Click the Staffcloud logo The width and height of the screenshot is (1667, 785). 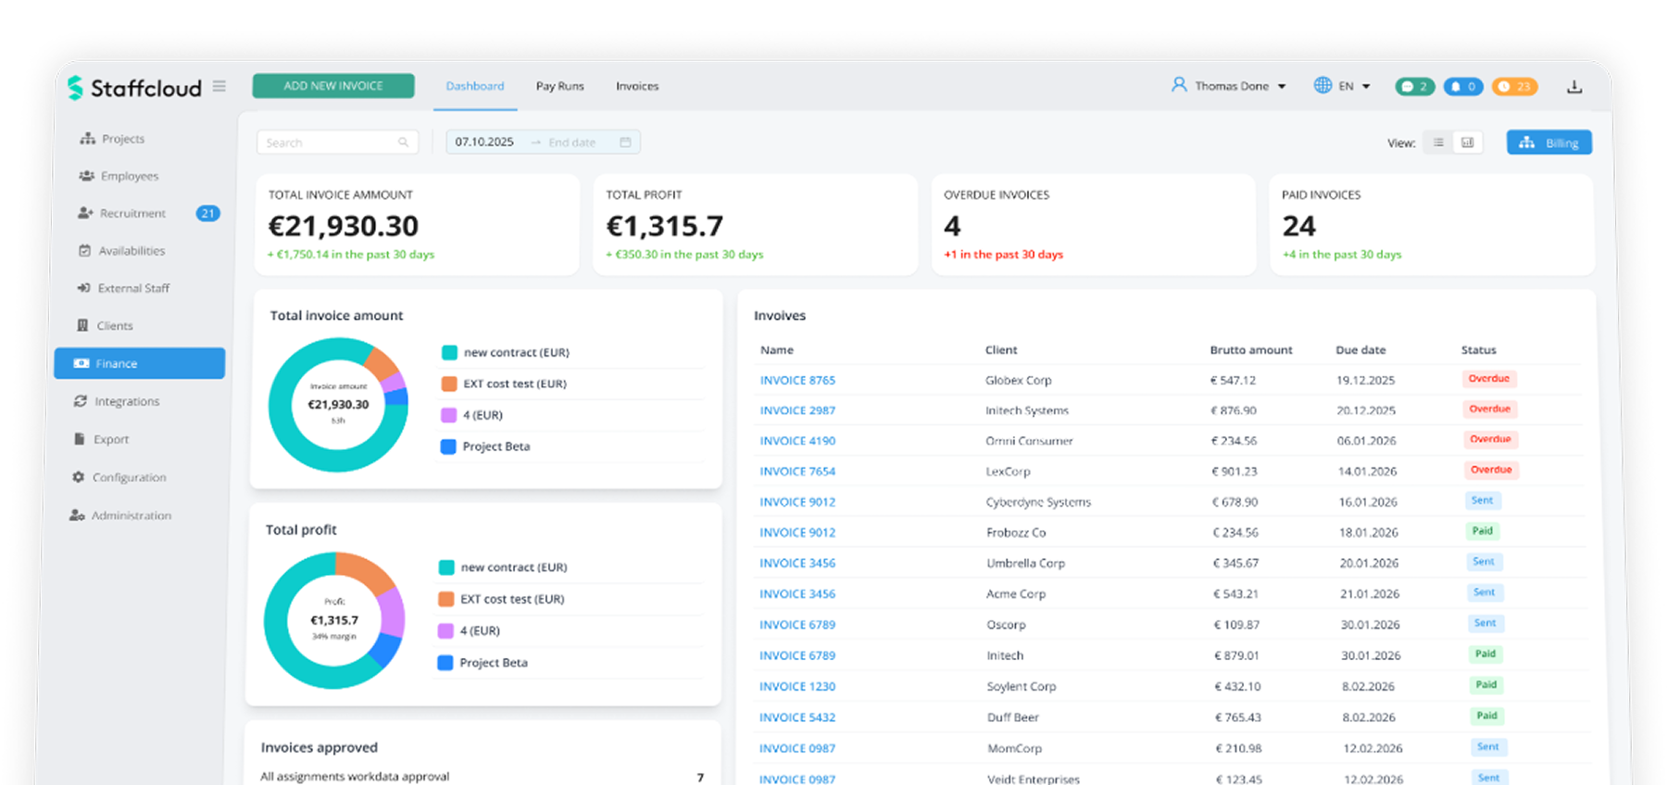point(134,88)
